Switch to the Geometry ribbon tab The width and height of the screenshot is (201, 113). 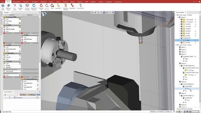pyautogui.click(x=26, y=2)
